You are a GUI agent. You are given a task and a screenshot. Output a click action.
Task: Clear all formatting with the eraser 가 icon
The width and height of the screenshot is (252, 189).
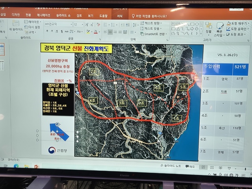click(x=98, y=24)
